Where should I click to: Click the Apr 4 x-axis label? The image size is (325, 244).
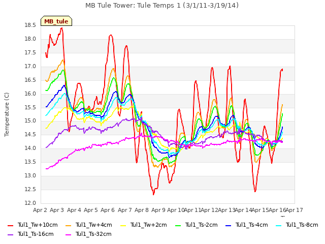[x=74, y=210]
